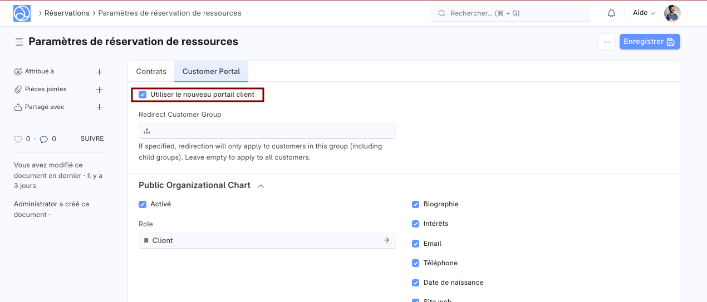Viewport: 707px width, 302px height.
Task: Click the Redirect Customer Group field
Action: (x=267, y=131)
